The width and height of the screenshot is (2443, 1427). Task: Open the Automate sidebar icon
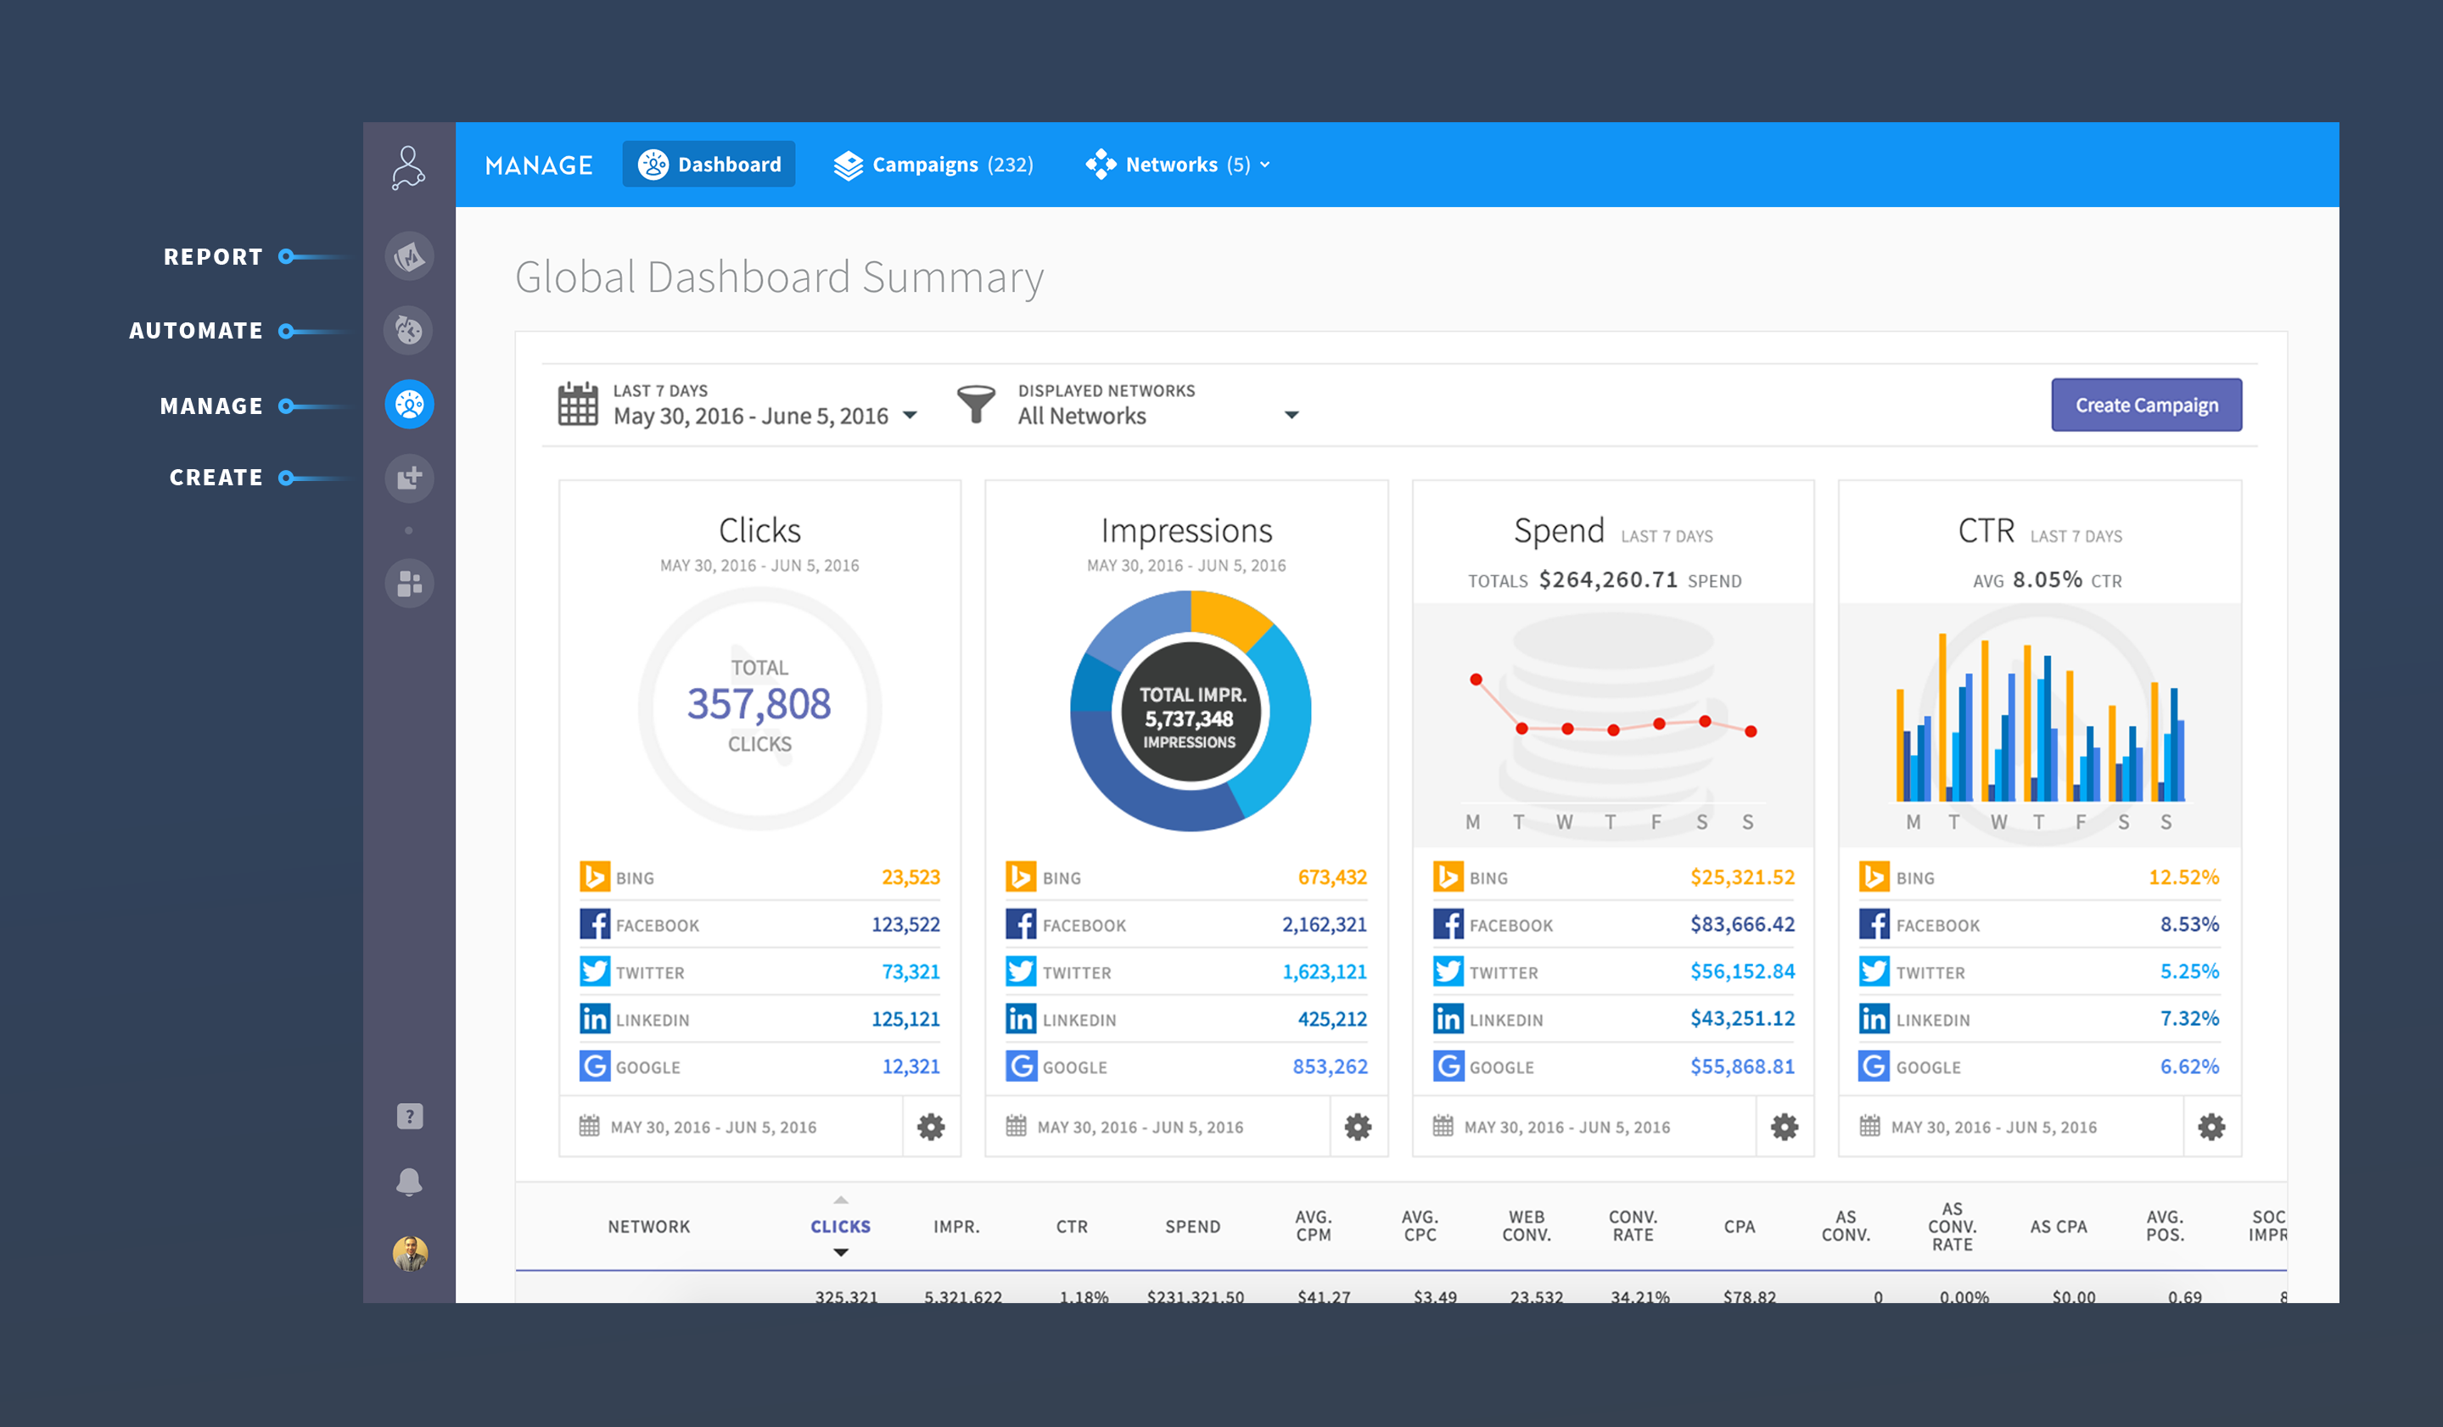tap(409, 331)
